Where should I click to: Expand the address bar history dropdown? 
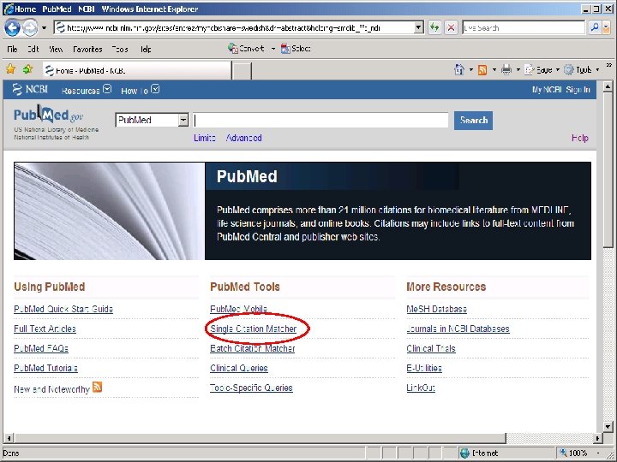[419, 28]
